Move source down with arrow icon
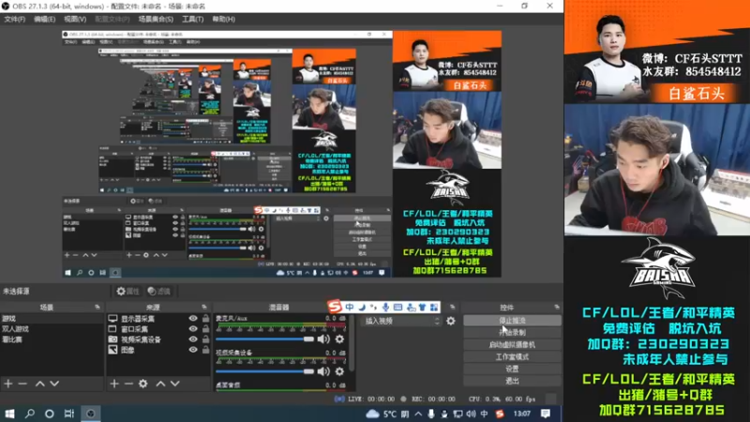Viewport: 750px width, 422px height. [175, 384]
